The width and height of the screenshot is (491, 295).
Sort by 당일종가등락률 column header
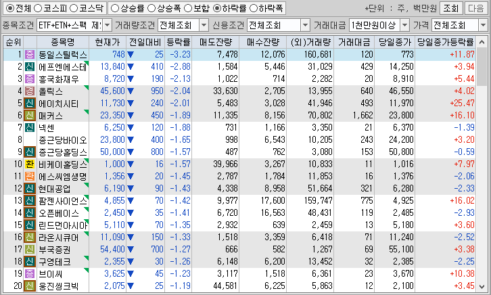445,42
